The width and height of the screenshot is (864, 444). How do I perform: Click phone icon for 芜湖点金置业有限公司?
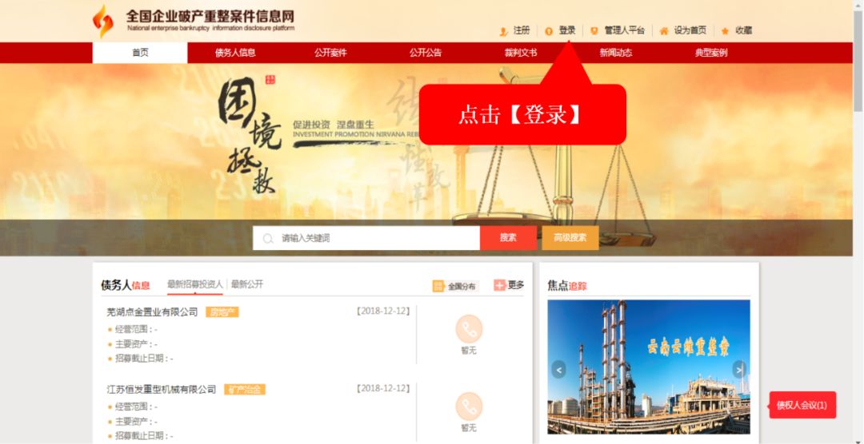[x=469, y=329]
